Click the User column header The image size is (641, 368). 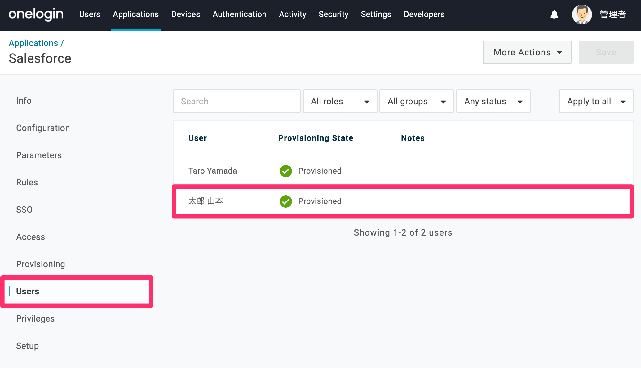pyautogui.click(x=197, y=138)
